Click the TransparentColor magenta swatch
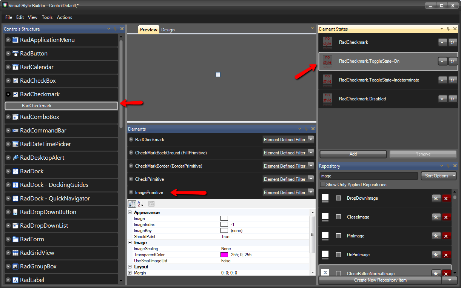Image resolution: width=461 pixels, height=288 pixels. tap(224, 255)
